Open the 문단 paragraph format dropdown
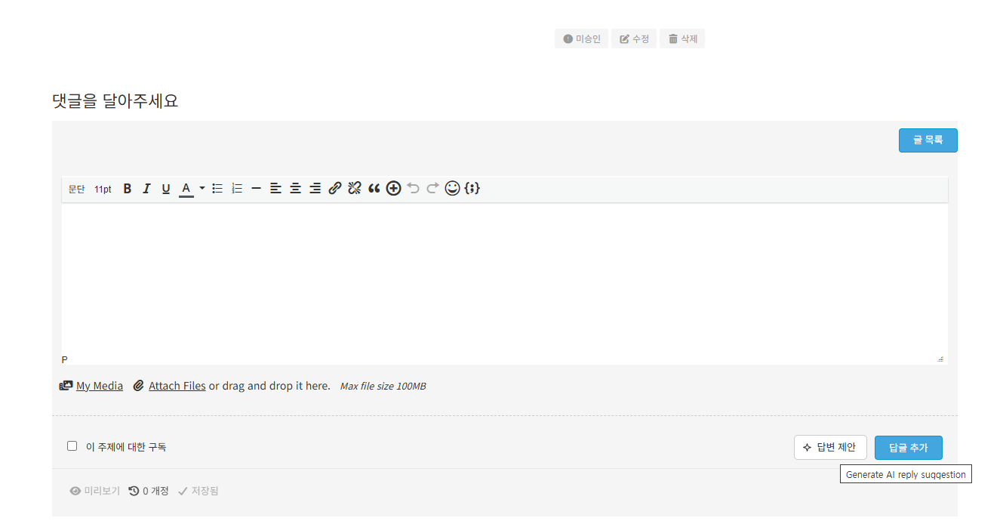The height and width of the screenshot is (524, 1003). coord(76,189)
